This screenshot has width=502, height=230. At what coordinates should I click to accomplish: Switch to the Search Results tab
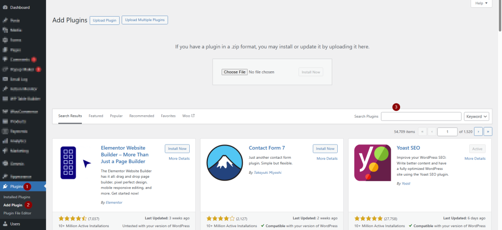pos(70,116)
